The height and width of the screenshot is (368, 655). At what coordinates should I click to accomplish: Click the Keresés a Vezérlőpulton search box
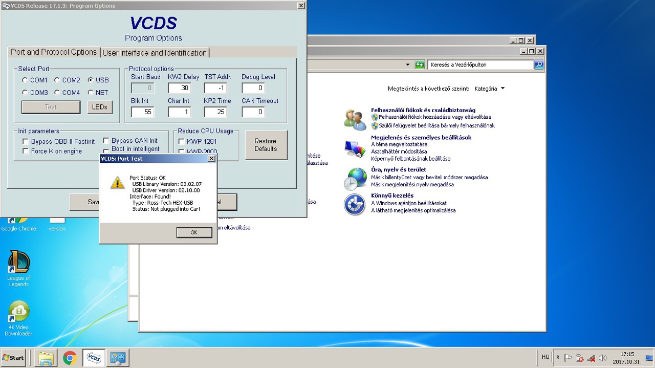pos(482,64)
